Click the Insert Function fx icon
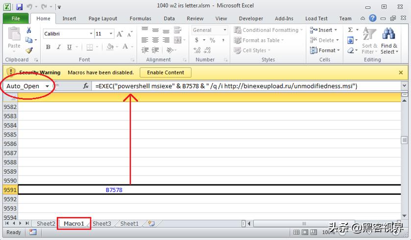Image resolution: width=411 pixels, height=240 pixels. [x=86, y=86]
